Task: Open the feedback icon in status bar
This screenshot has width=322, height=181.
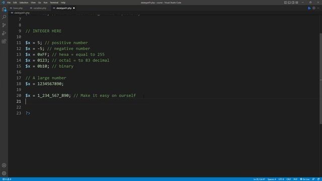Action: (x=313, y=179)
